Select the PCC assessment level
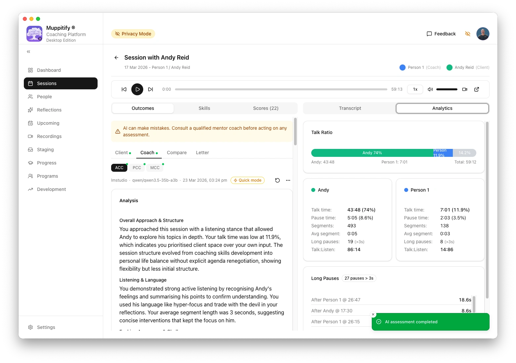 [137, 168]
